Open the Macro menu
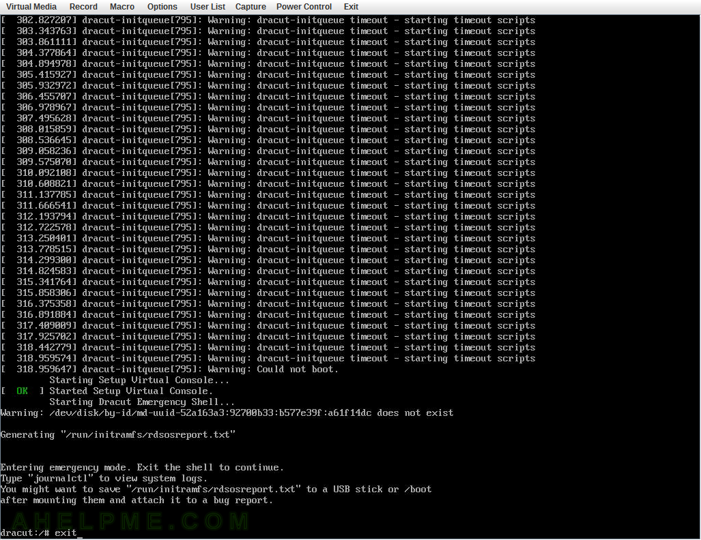This screenshot has height=540, width=701. (x=122, y=7)
